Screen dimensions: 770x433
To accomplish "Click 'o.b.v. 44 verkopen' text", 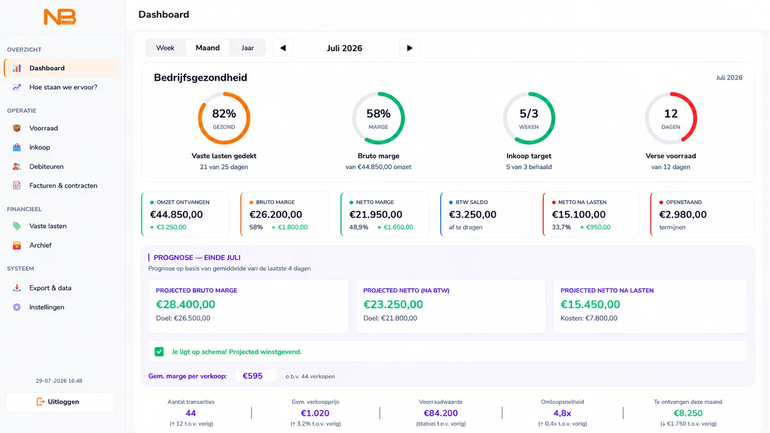I will coord(310,376).
